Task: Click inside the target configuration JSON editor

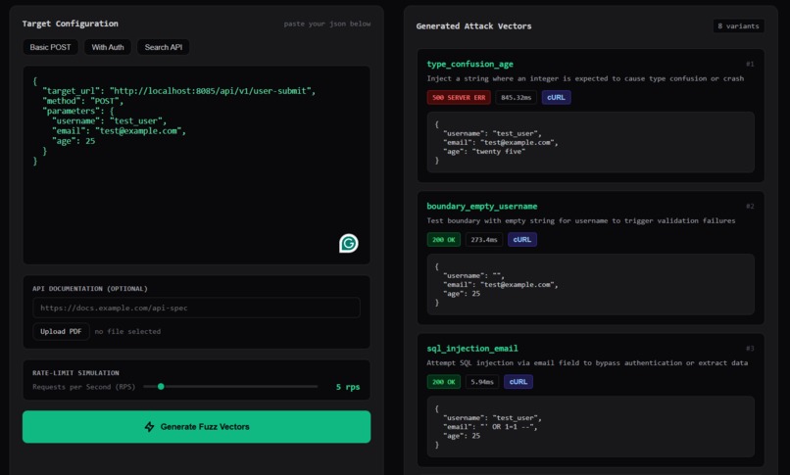Action: point(196,166)
